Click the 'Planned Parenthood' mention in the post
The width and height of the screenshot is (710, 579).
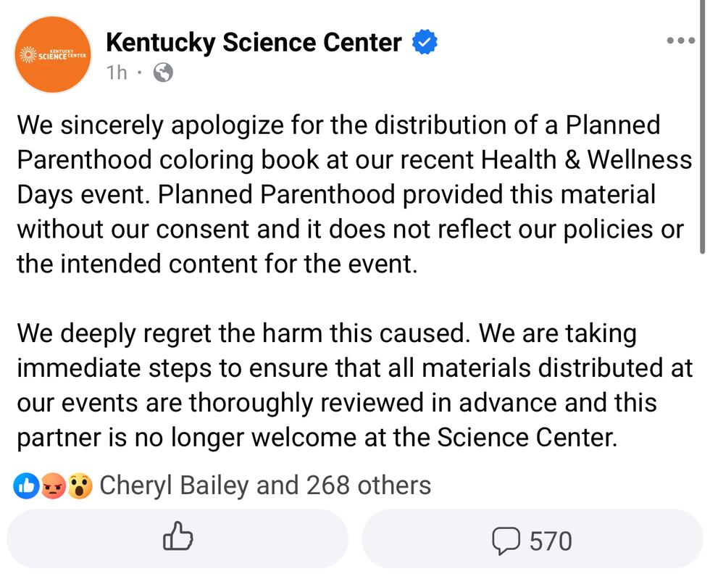tap(277, 193)
